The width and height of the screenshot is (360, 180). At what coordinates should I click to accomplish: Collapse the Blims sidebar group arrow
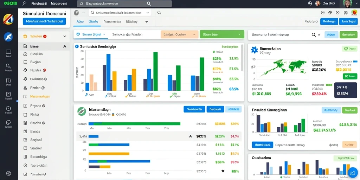pyautogui.click(x=65, y=46)
